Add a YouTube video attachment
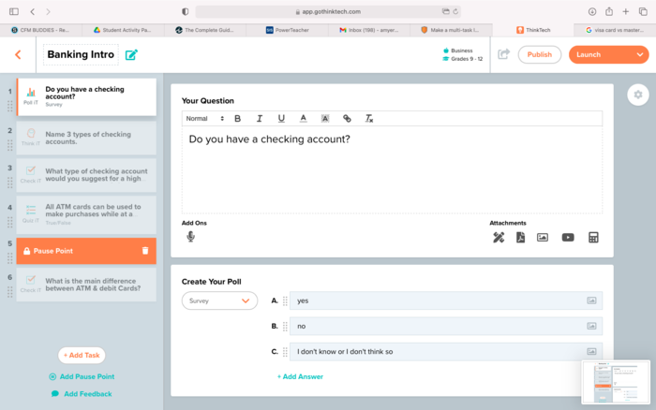This screenshot has height=410, width=656. [568, 238]
